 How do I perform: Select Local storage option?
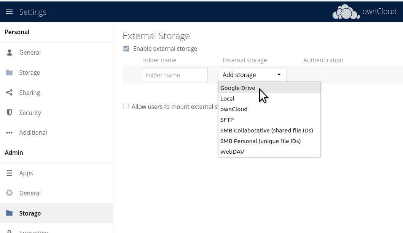pyautogui.click(x=269, y=98)
